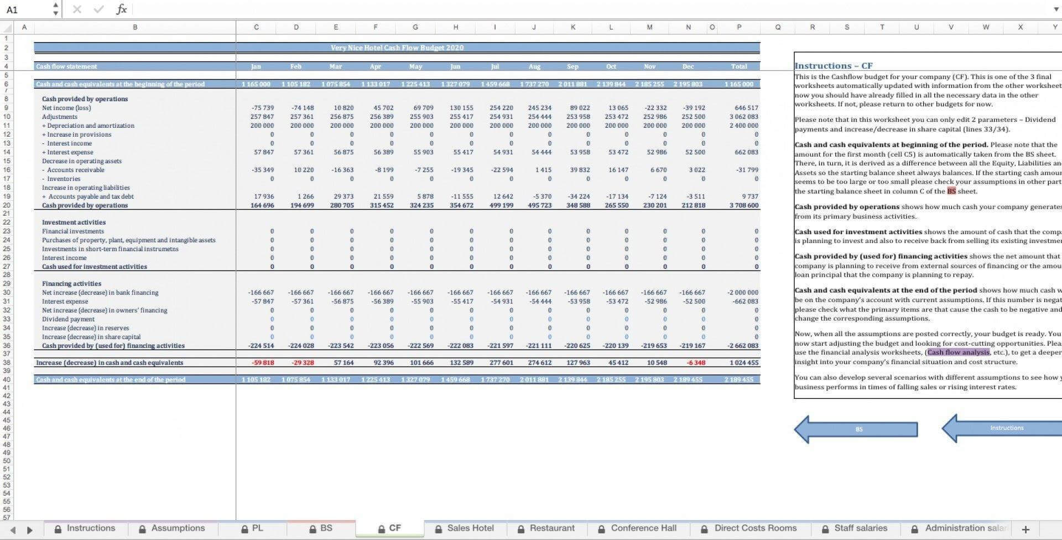
Task: Open the insert function fx button
Action: (122, 9)
